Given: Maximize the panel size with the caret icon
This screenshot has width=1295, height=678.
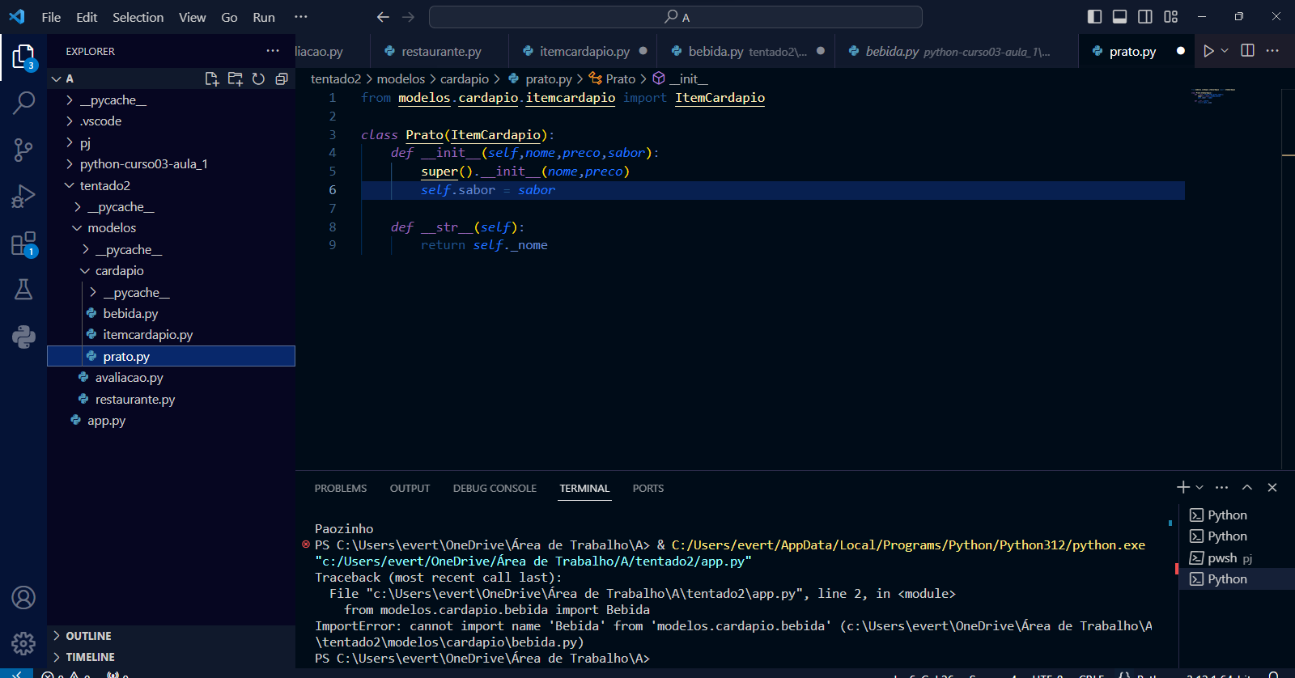Looking at the screenshot, I should pos(1247,487).
